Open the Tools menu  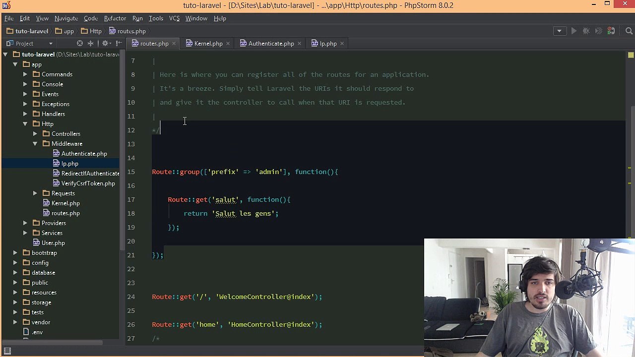[x=156, y=18]
